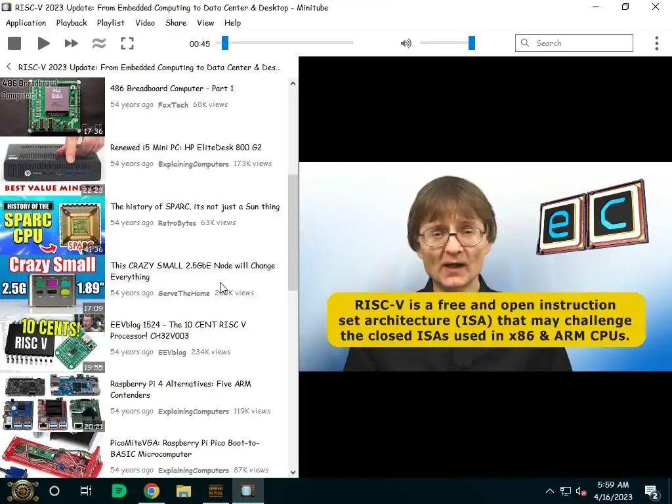
Task: Open RetroBytes channel link
Action: tap(177, 223)
